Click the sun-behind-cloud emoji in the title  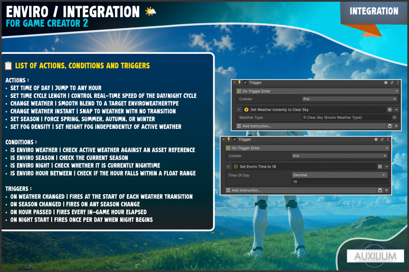(150, 12)
